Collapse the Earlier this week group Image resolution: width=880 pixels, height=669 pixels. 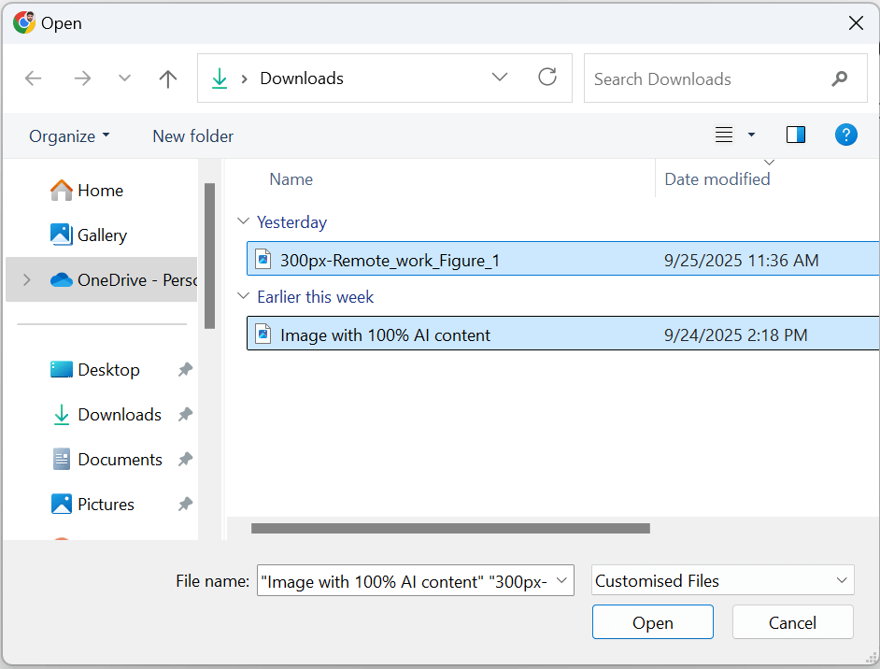[x=244, y=297]
